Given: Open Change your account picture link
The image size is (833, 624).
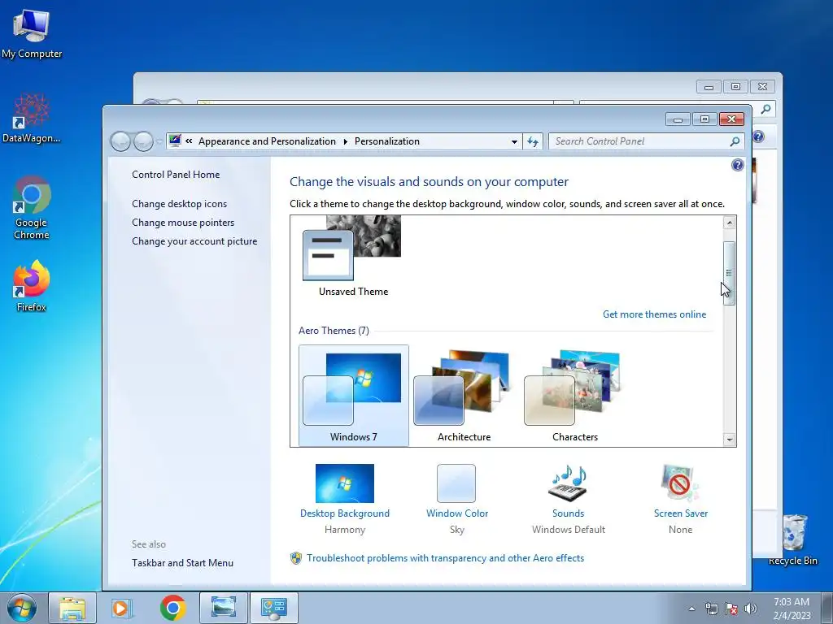Looking at the screenshot, I should tap(194, 240).
